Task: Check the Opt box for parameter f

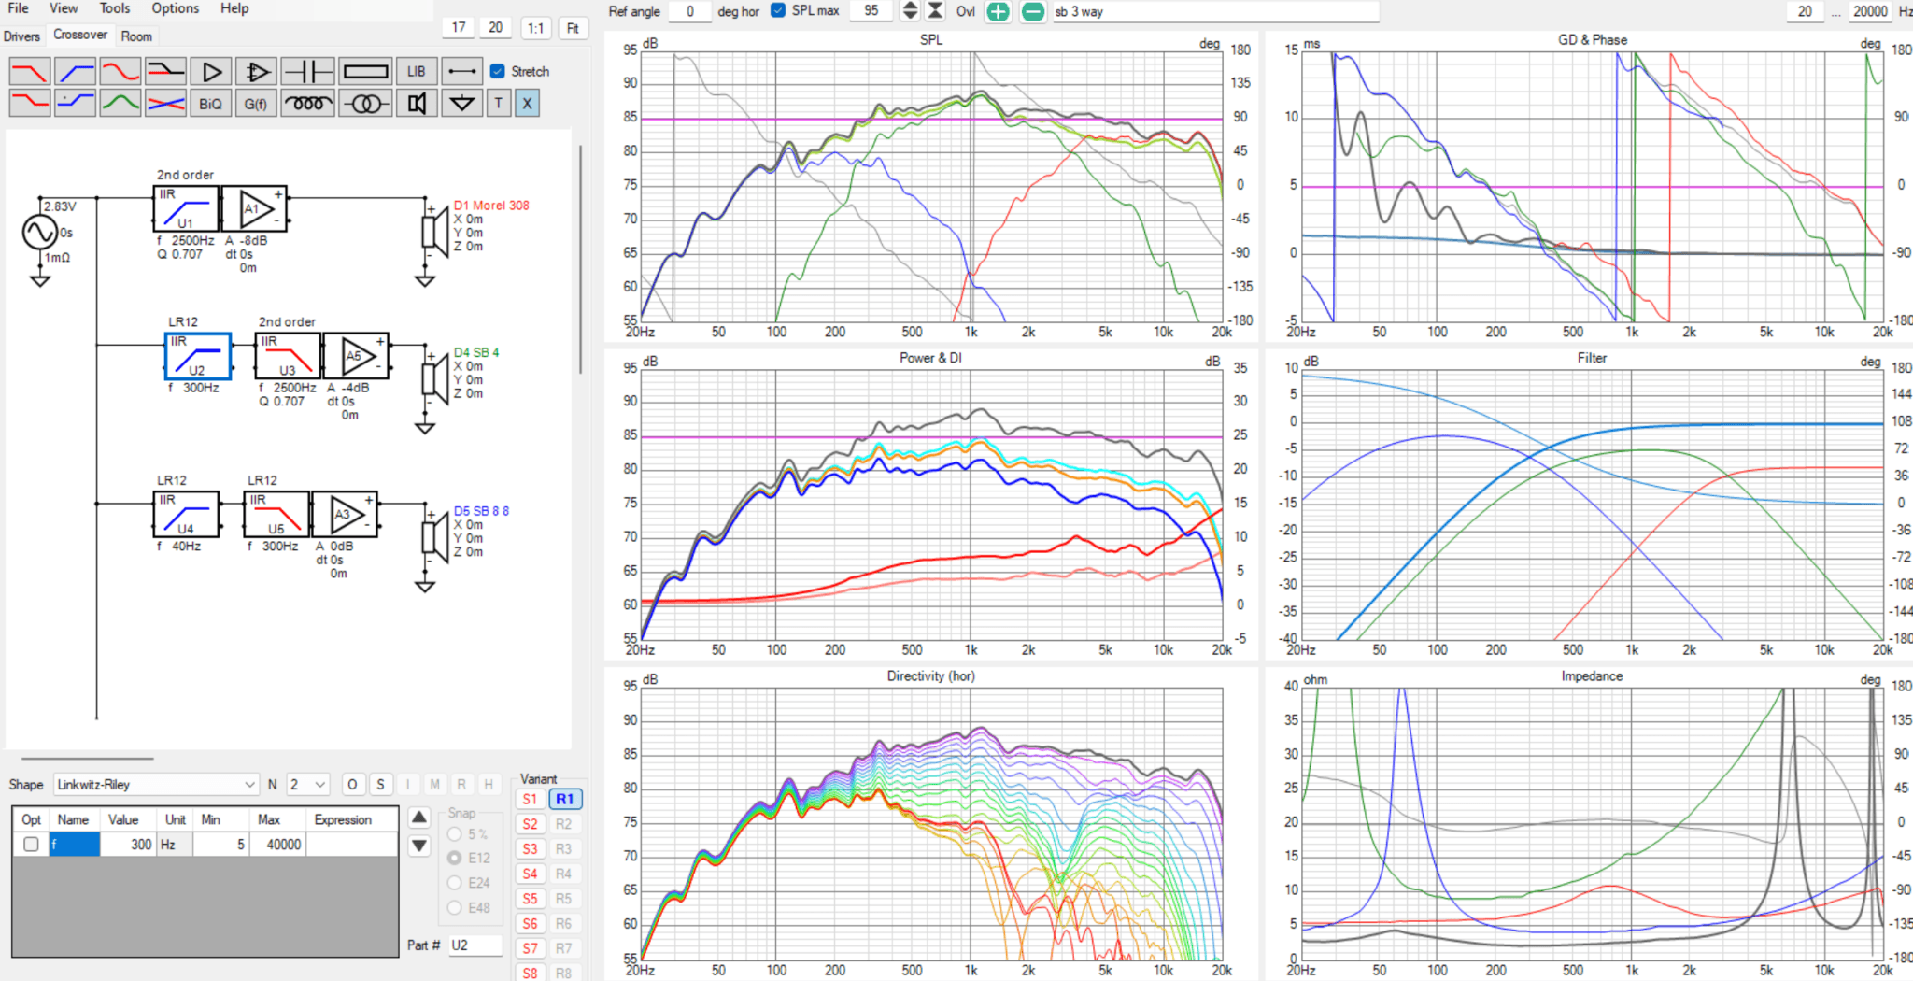Action: pos(31,844)
